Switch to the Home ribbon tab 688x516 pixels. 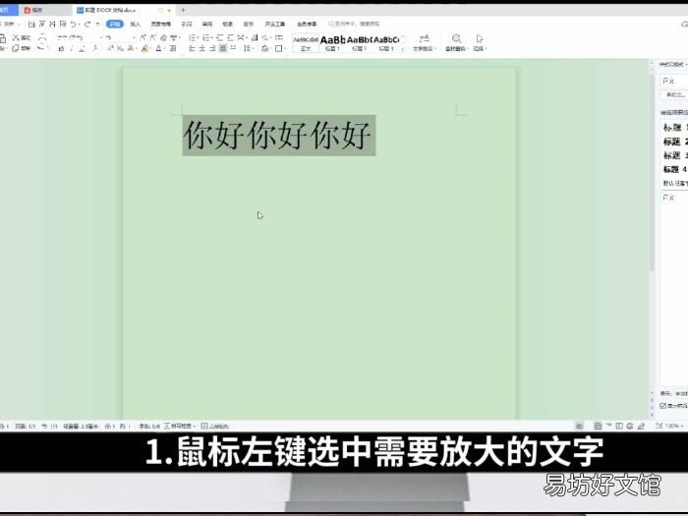(x=115, y=25)
